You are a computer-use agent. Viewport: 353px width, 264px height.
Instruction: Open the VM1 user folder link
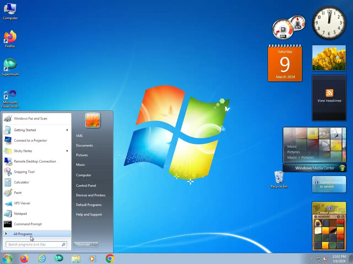[79, 136]
